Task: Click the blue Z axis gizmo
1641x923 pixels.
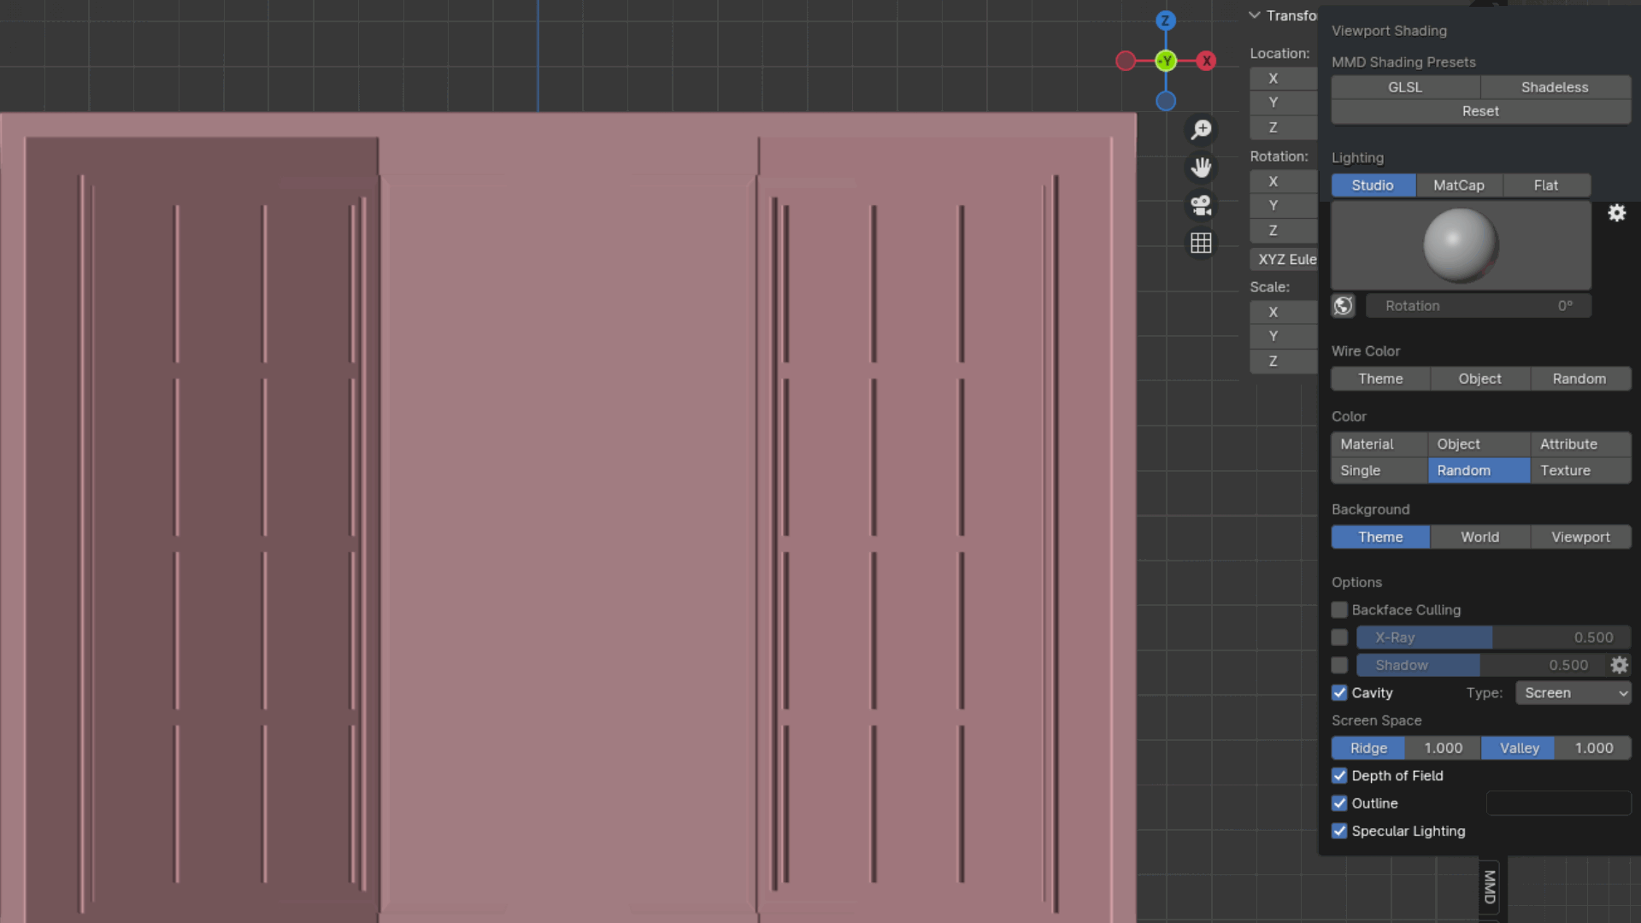Action: tap(1166, 21)
